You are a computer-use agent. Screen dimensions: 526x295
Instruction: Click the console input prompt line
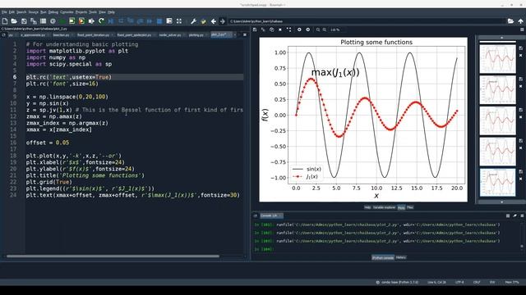pos(385,249)
